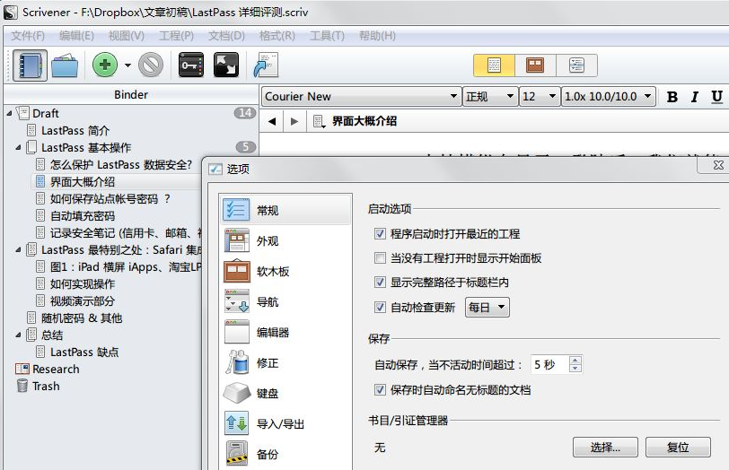The image size is (729, 470).
Task: Open the 视图(V) menu
Action: click(126, 36)
